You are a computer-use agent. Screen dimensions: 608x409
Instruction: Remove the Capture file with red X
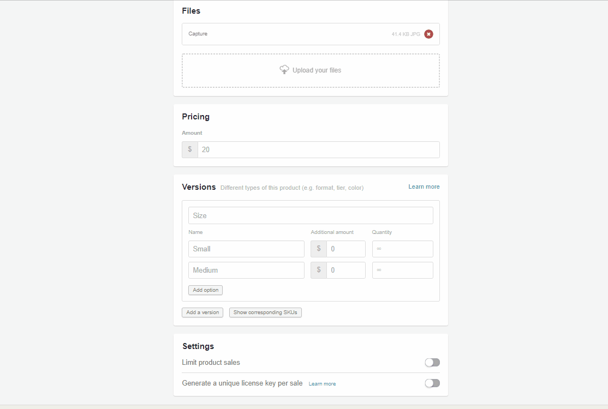(x=428, y=34)
